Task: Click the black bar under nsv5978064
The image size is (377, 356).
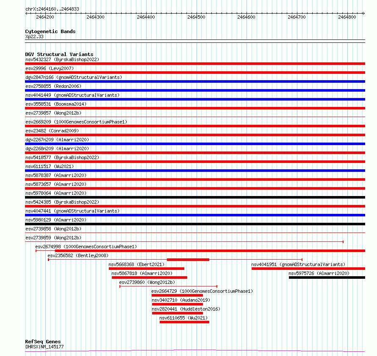Action: point(195,197)
